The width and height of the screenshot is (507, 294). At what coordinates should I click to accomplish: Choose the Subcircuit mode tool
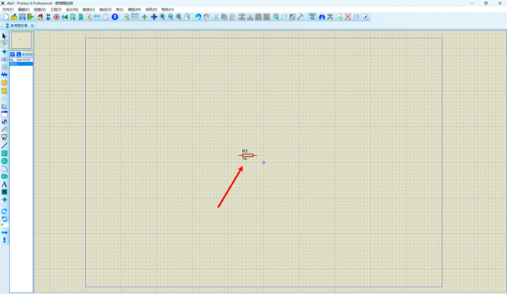click(4, 83)
